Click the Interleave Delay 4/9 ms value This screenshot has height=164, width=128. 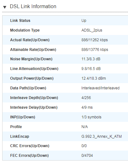pyautogui.click(x=87, y=107)
